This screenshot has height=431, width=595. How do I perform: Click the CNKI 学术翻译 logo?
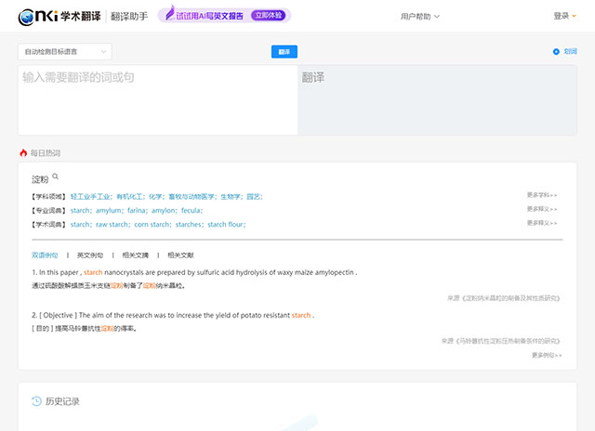tap(51, 16)
